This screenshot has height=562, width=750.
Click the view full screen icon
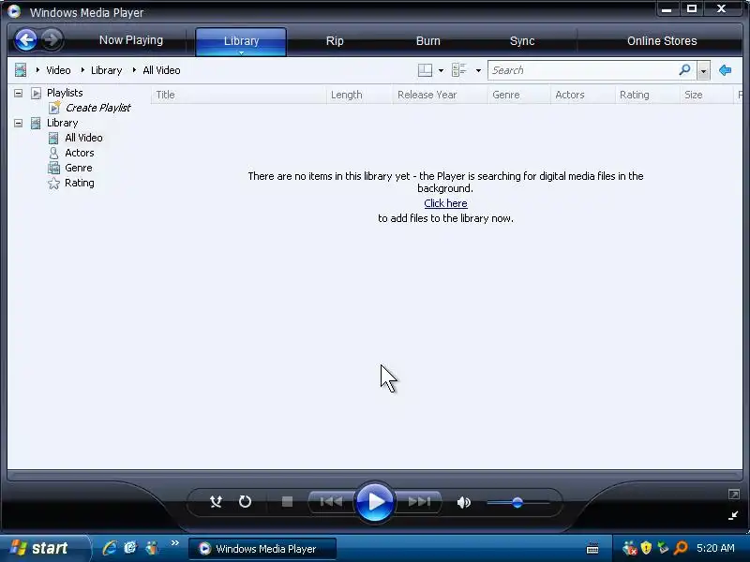point(734,495)
